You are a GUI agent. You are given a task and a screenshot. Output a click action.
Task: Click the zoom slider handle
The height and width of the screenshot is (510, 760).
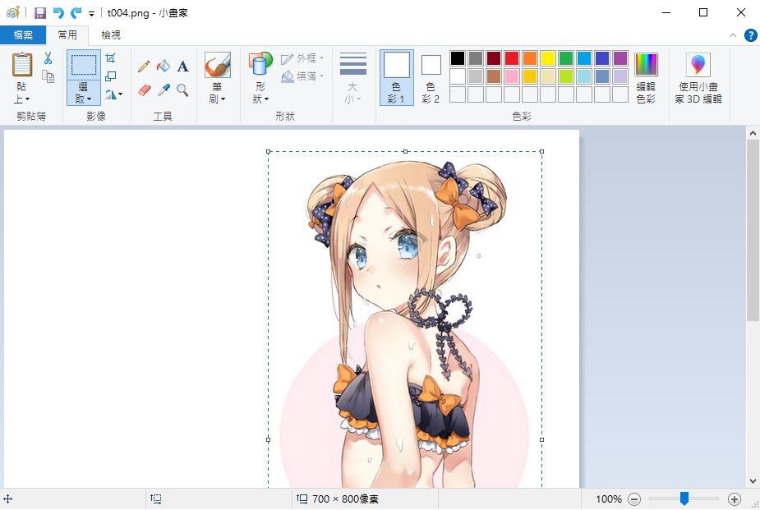pyautogui.click(x=684, y=499)
